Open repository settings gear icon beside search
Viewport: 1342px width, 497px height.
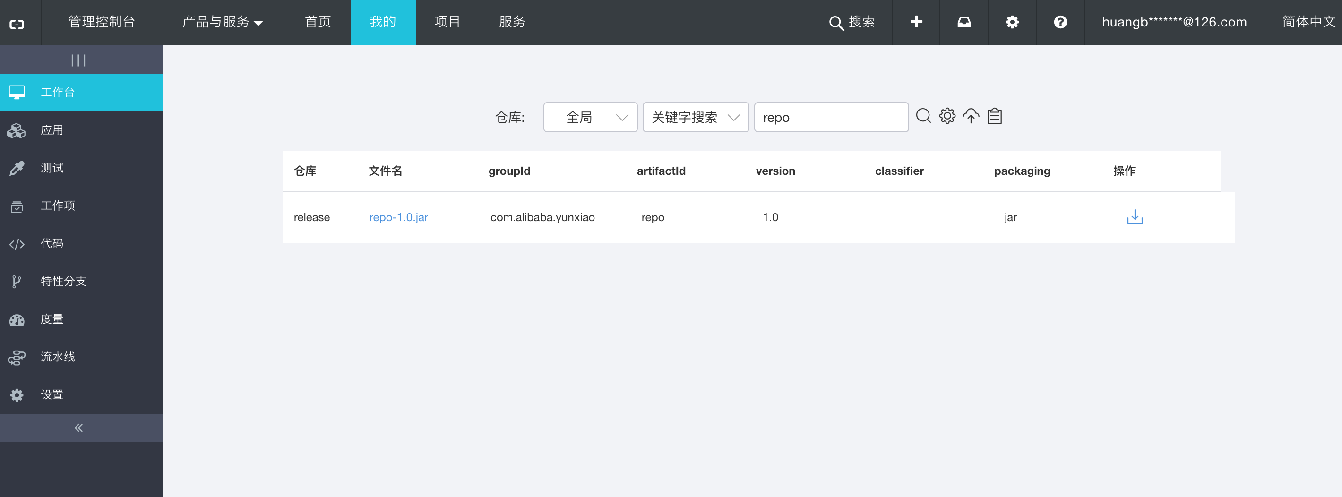click(947, 116)
